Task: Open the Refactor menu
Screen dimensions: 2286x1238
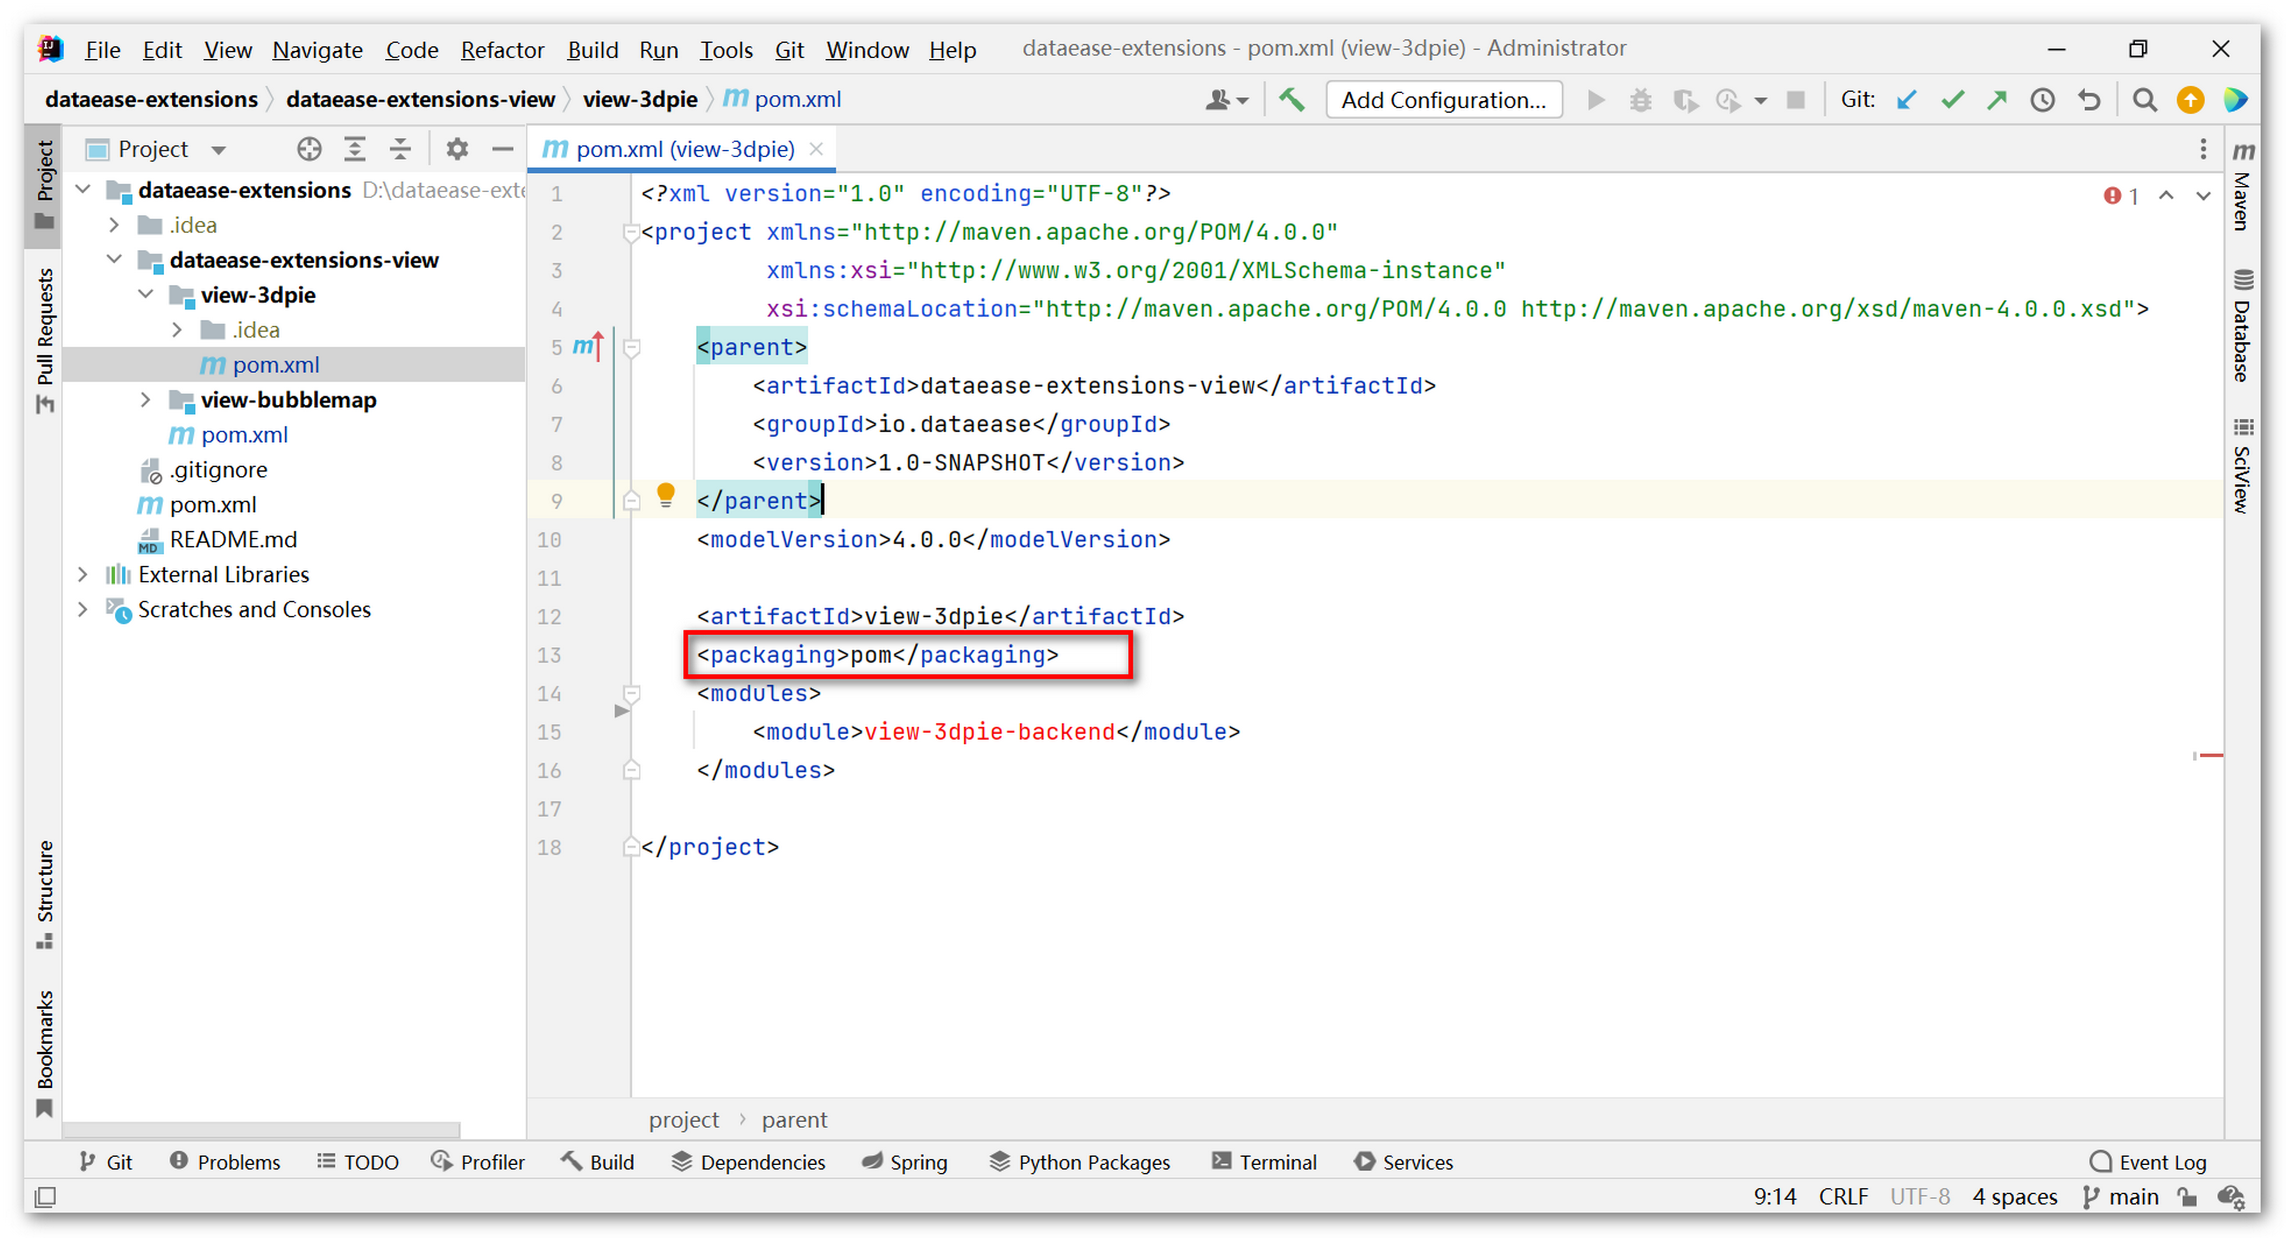Action: coord(501,49)
